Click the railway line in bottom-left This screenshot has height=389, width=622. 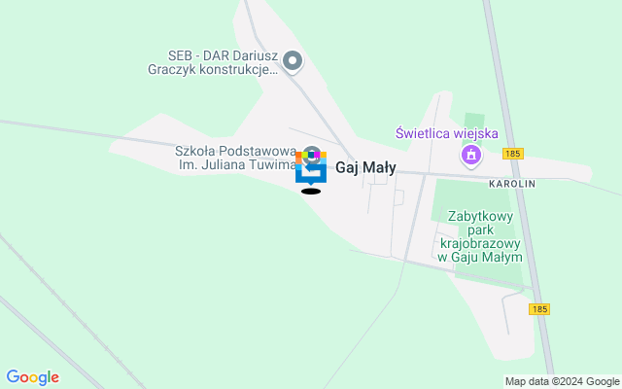coord(71,310)
